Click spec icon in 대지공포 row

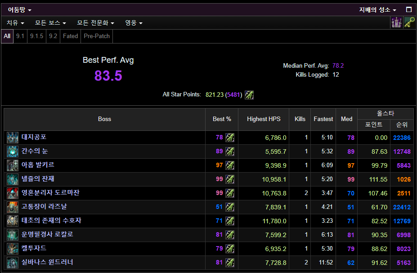[230, 138]
